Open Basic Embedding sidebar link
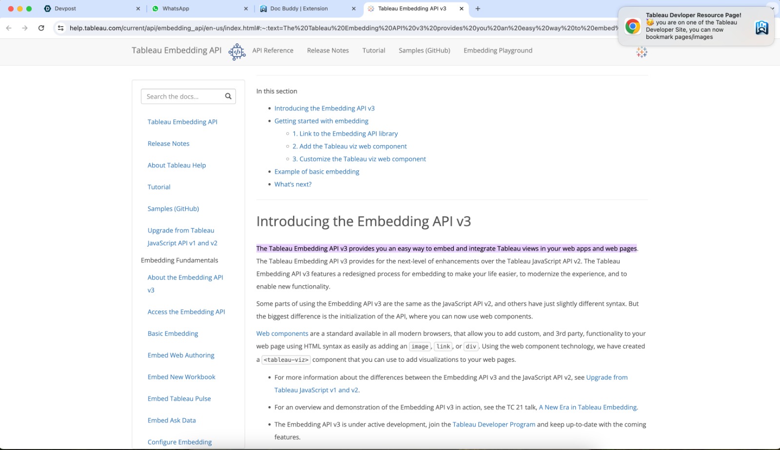 [x=173, y=334]
